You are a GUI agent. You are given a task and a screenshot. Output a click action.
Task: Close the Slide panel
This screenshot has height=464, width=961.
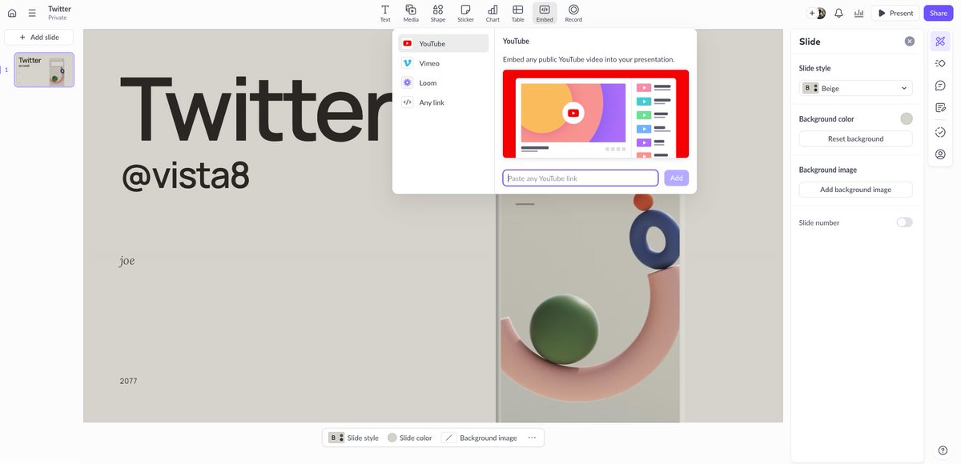pos(910,41)
